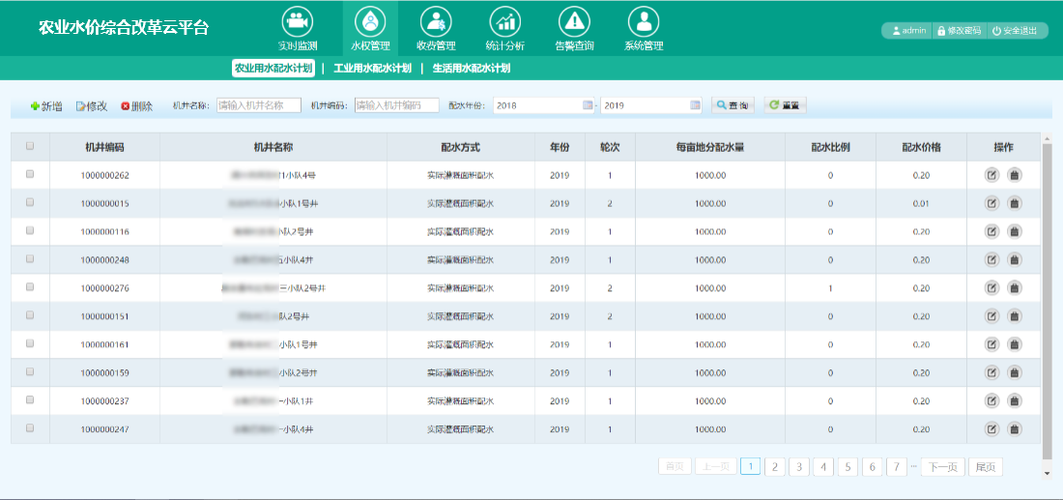Click delete icon for well 1000000015

click(x=1015, y=203)
